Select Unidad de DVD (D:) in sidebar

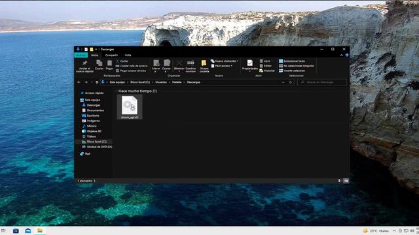pyautogui.click(x=97, y=147)
